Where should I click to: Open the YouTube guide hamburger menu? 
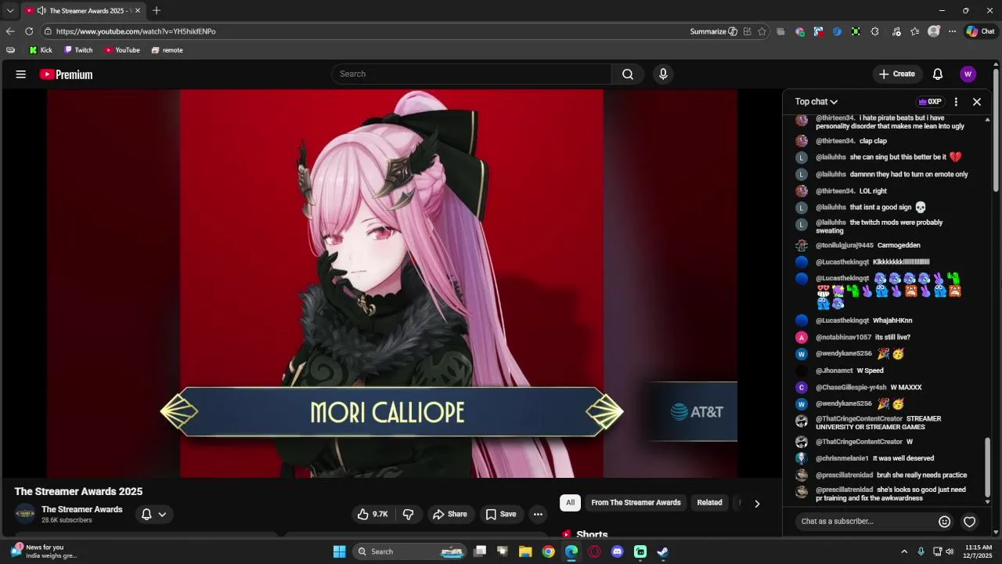pos(21,74)
